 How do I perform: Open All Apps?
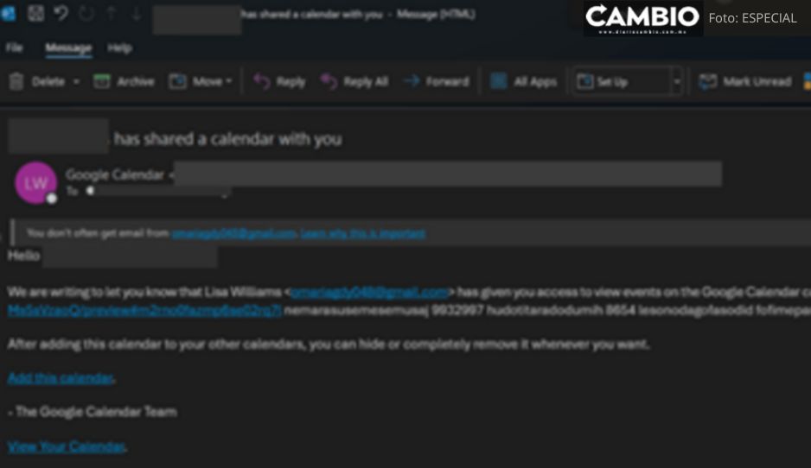coord(523,82)
